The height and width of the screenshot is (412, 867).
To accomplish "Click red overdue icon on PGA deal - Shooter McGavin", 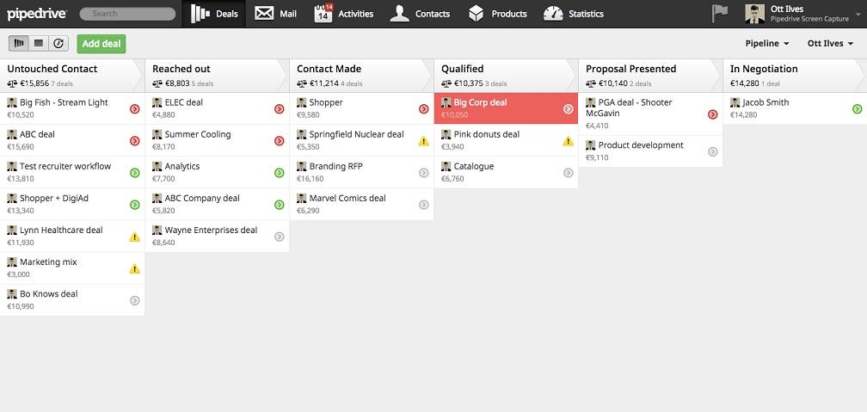I will 713,114.
